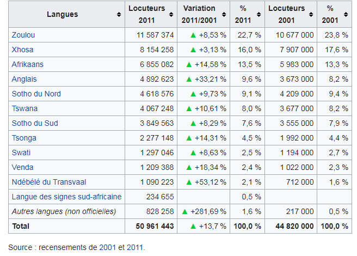Image resolution: width=357 pixels, height=256 pixels.
Task: Follow the Tswana link
Action: click(24, 108)
